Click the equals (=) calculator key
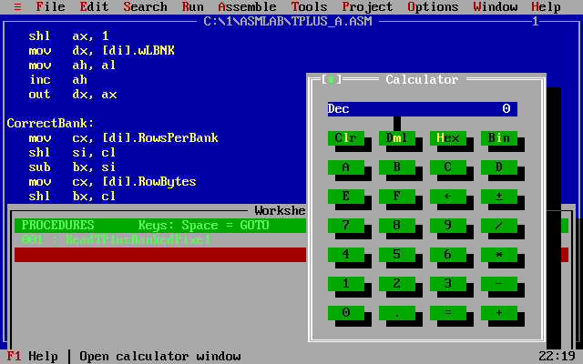The width and height of the screenshot is (583, 364). pos(447,313)
